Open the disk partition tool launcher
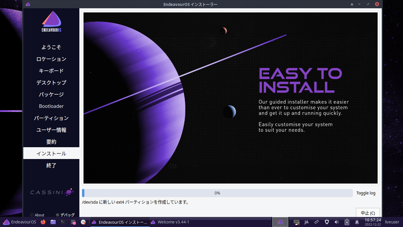Viewport: 403px width, 227px height. [73, 222]
